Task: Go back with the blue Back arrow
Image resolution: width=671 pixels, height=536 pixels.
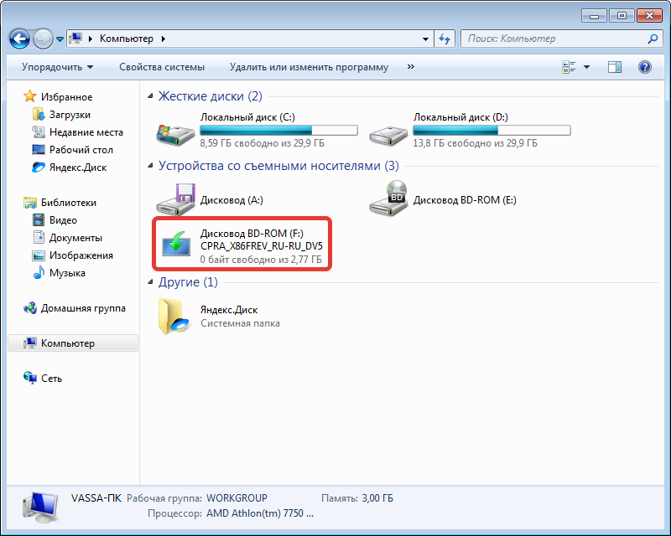Action: tap(19, 39)
